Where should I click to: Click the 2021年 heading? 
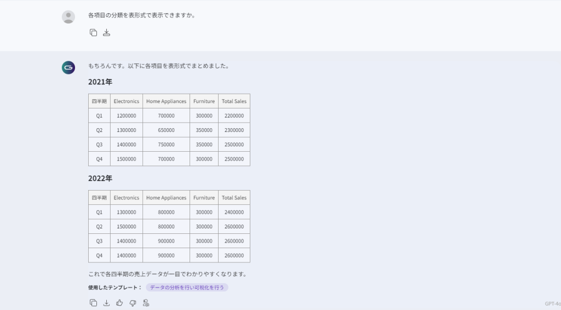100,82
